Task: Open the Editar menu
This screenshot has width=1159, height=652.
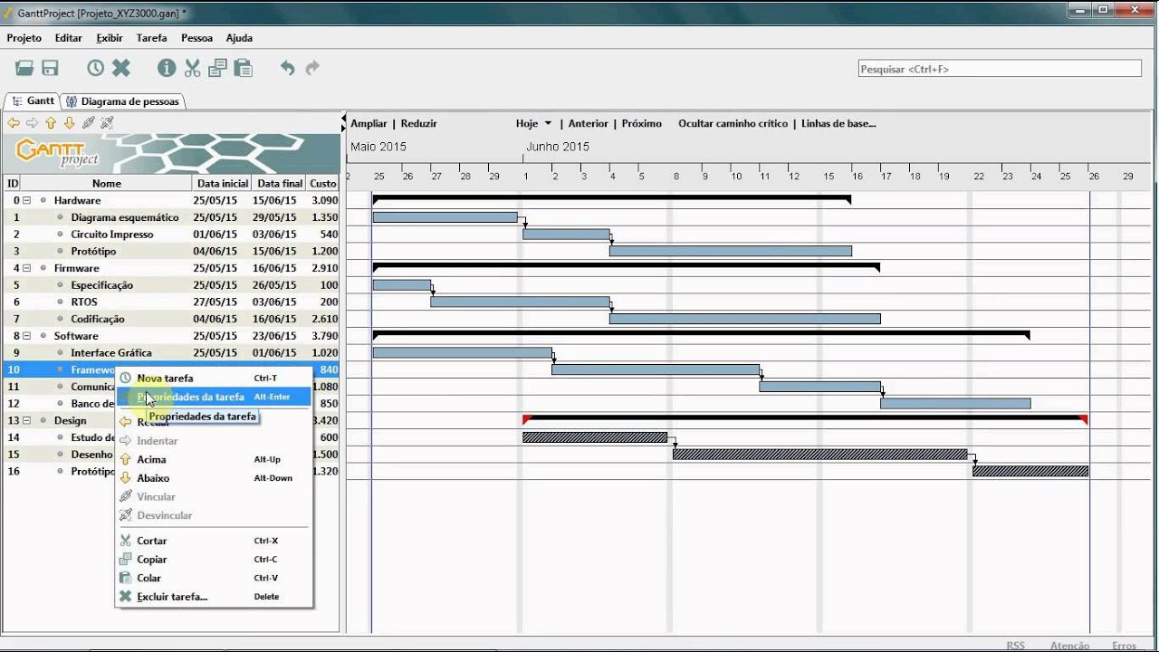Action: pyautogui.click(x=68, y=38)
